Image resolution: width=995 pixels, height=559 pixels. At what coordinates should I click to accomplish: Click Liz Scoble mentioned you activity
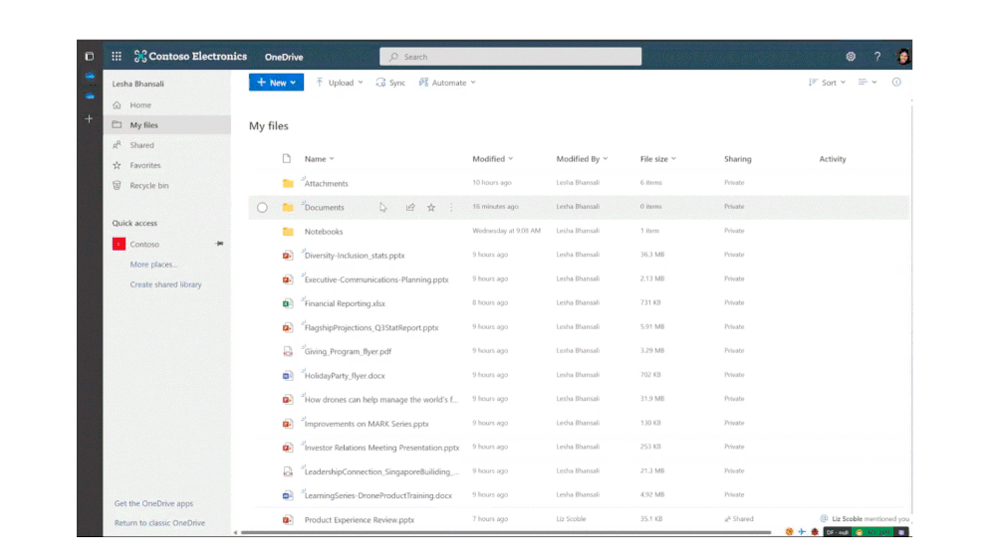point(865,518)
